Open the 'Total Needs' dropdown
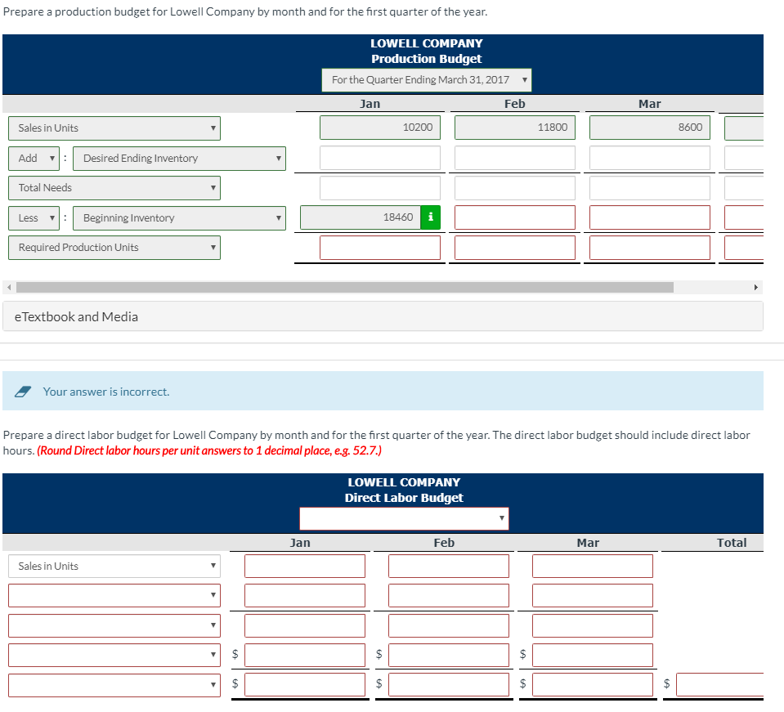 [114, 188]
